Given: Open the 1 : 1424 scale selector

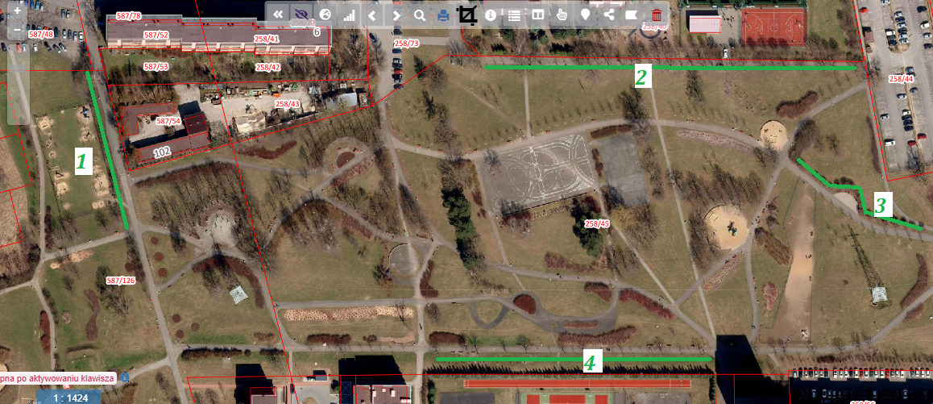Looking at the screenshot, I should 70,398.
